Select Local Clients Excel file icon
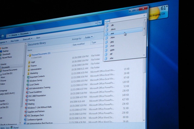 (28, 85)
